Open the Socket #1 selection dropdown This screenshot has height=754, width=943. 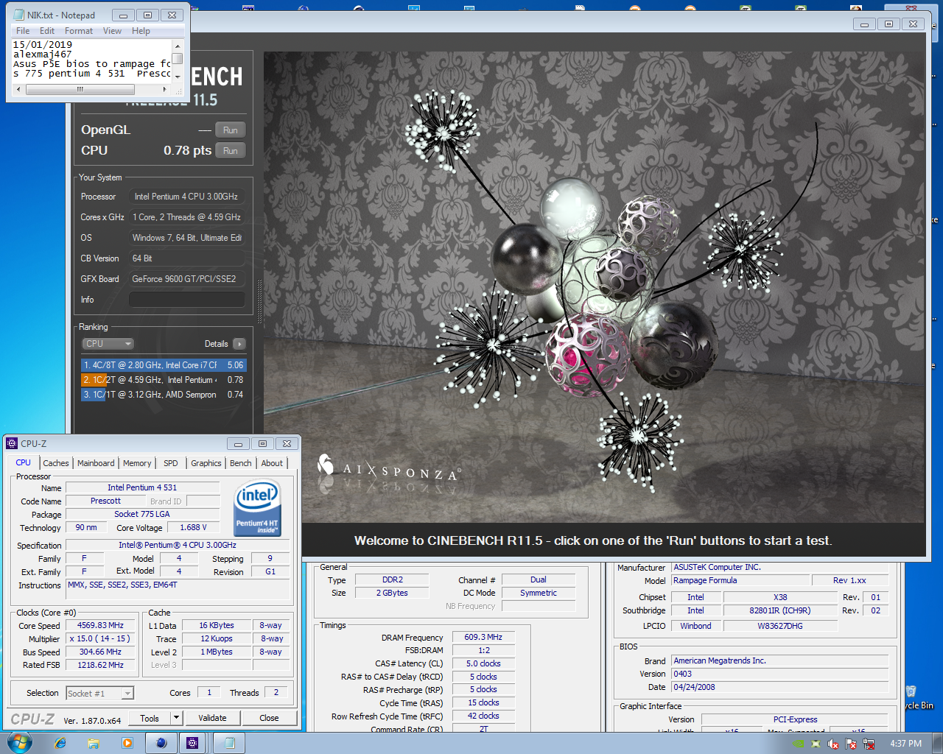click(99, 693)
